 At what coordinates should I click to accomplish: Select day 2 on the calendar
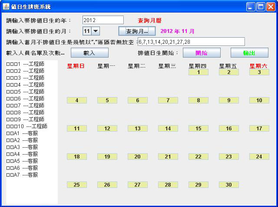pos(229,72)
